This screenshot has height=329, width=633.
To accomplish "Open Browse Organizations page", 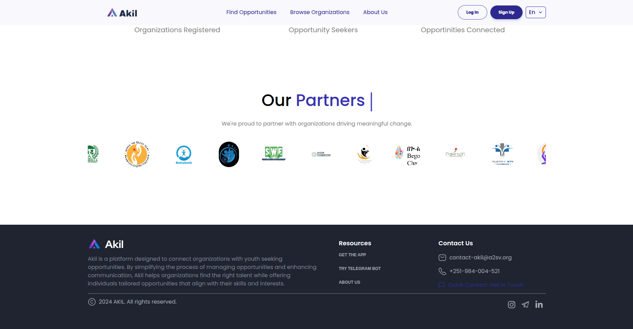I will coord(320,12).
